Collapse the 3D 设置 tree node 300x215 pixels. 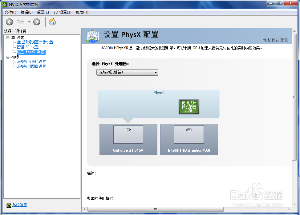coord(8,38)
